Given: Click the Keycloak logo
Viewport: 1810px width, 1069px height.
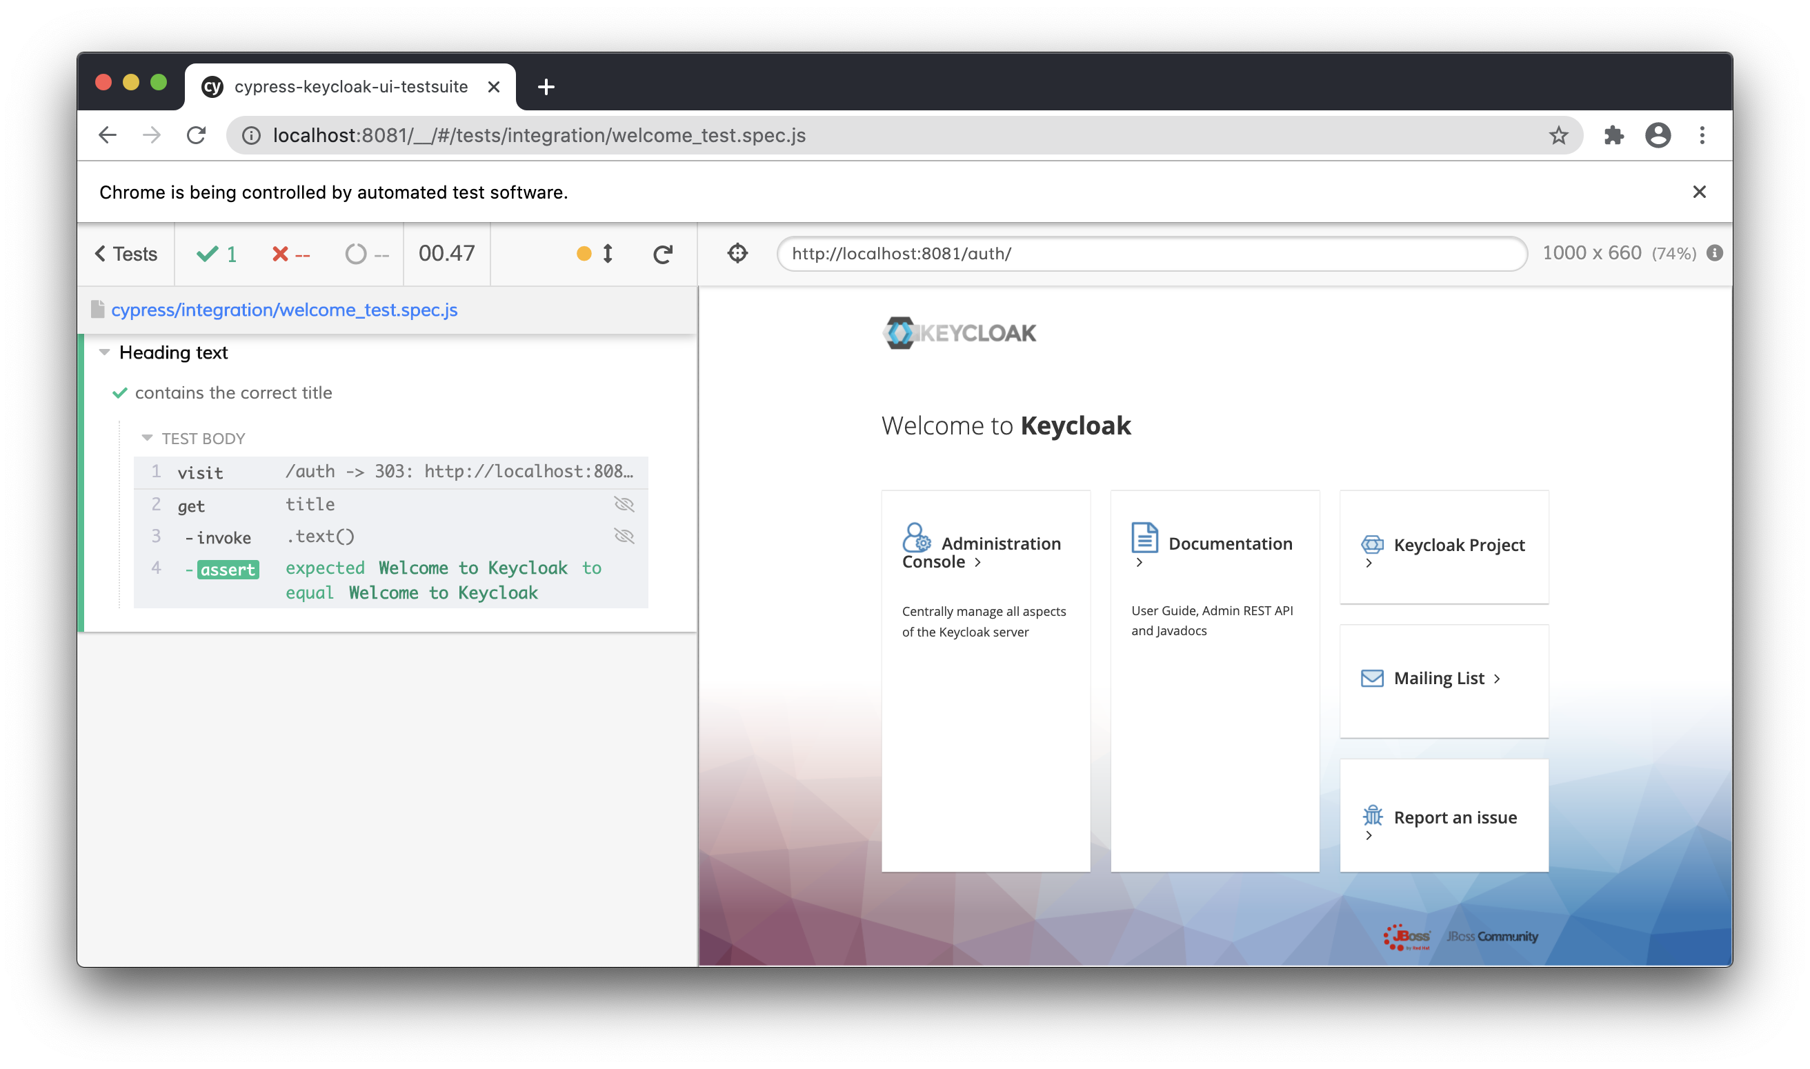Looking at the screenshot, I should point(959,333).
